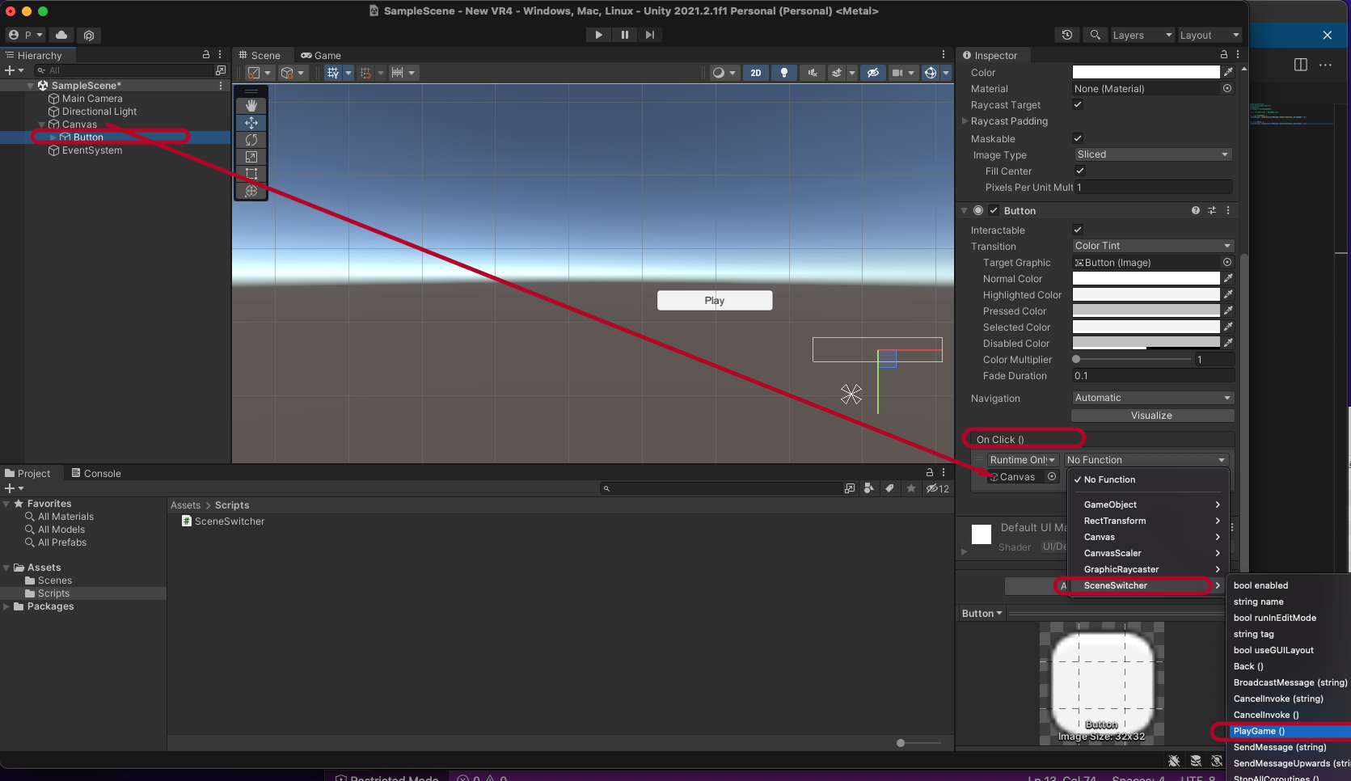Click the Visualize navigation button
This screenshot has height=781, width=1351.
1152,416
